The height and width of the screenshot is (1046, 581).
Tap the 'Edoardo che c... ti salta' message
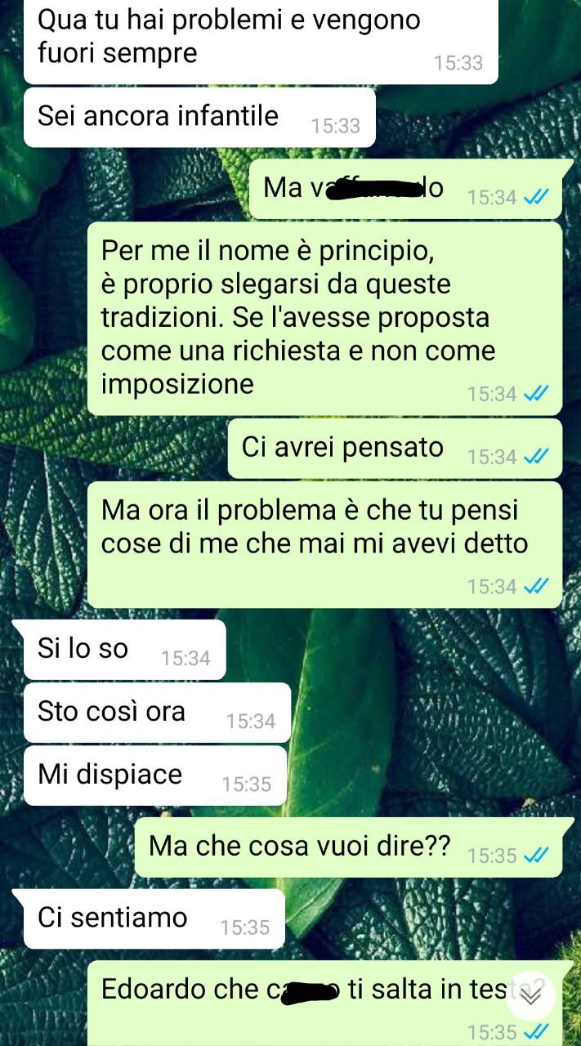point(324,1004)
